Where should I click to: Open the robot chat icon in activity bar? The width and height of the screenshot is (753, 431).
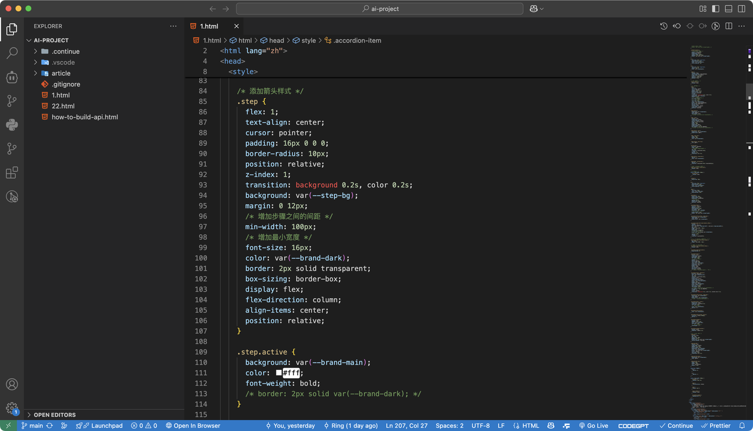tap(12, 77)
